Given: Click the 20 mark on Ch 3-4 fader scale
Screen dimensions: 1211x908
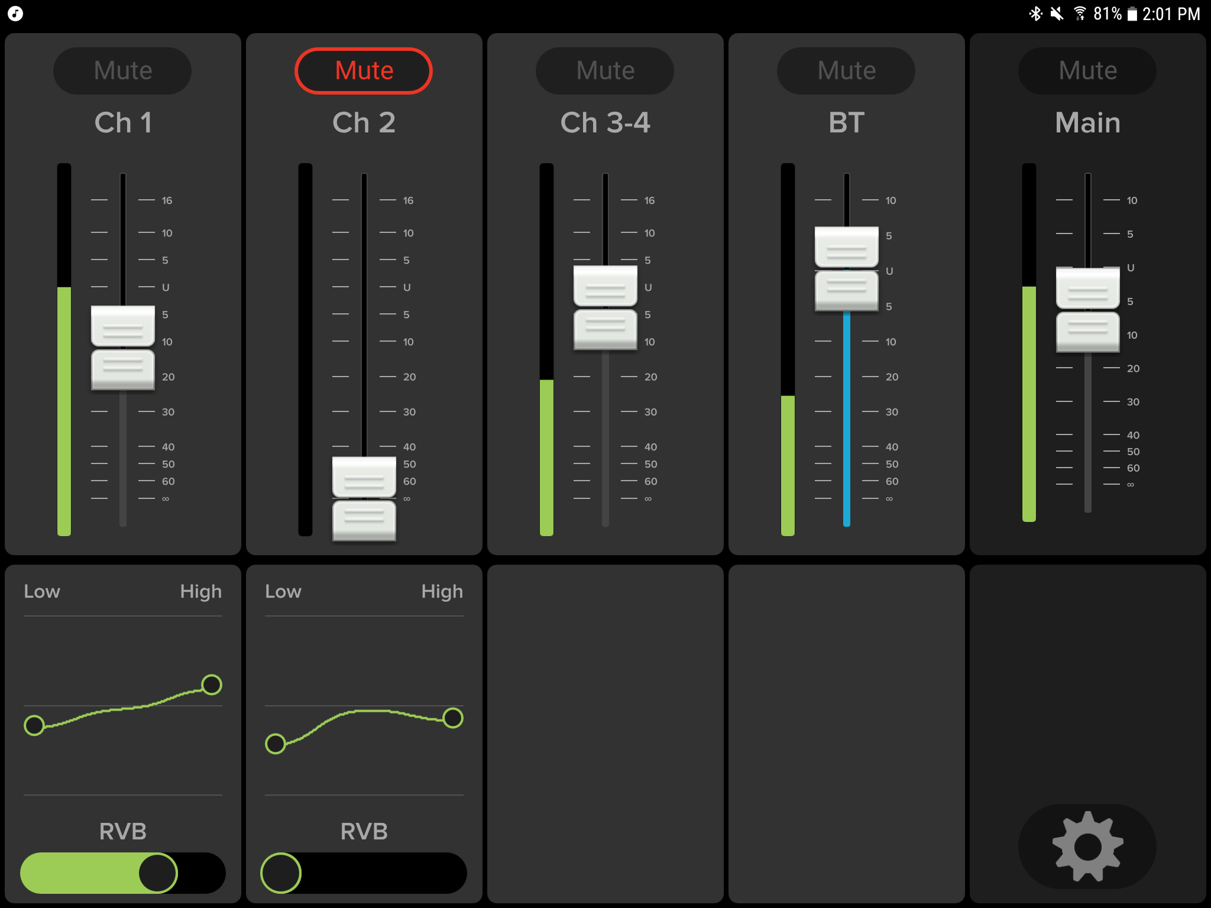Looking at the screenshot, I should pos(650,377).
